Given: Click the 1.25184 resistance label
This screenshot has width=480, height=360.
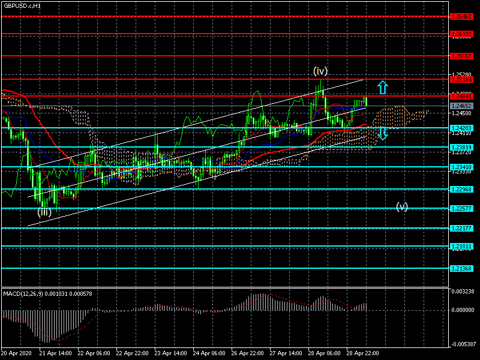Looking at the screenshot, I should [x=461, y=80].
